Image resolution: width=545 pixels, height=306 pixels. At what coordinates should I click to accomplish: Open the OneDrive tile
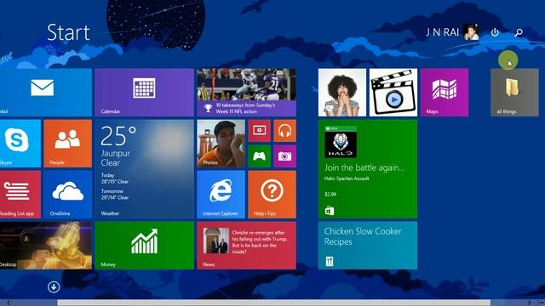(x=68, y=195)
